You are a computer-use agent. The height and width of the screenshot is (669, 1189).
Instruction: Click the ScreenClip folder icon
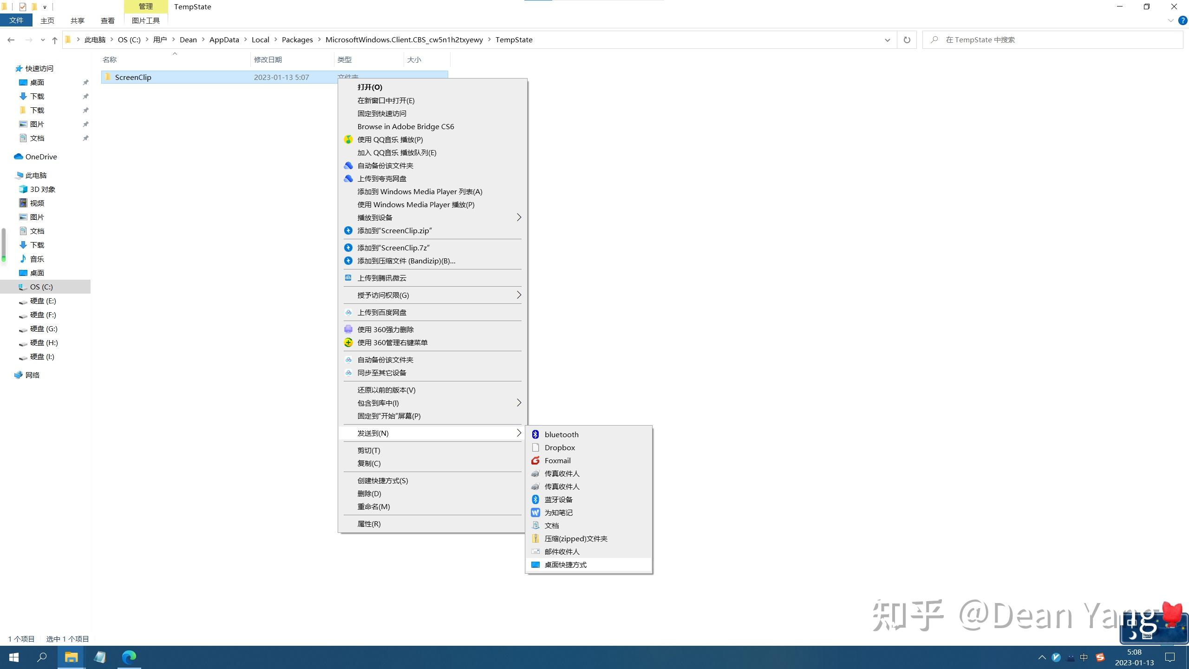(108, 77)
